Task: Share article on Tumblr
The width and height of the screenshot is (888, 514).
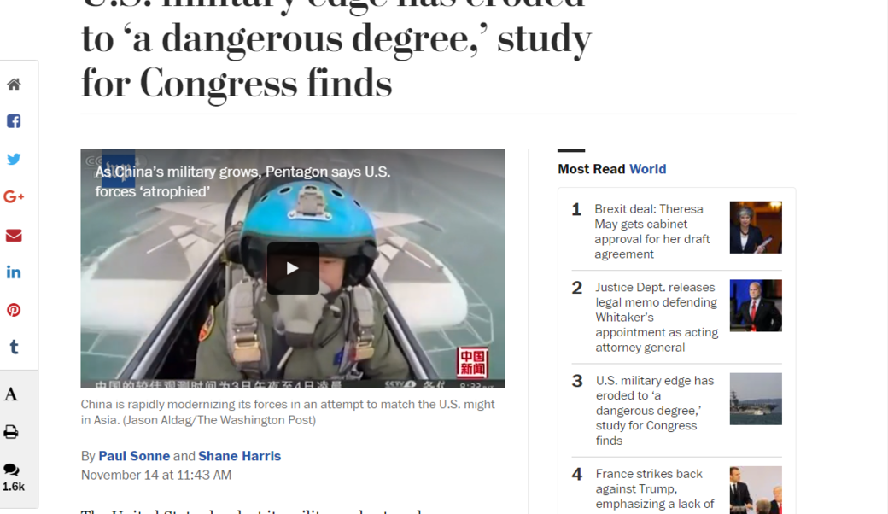Action: pyautogui.click(x=15, y=347)
